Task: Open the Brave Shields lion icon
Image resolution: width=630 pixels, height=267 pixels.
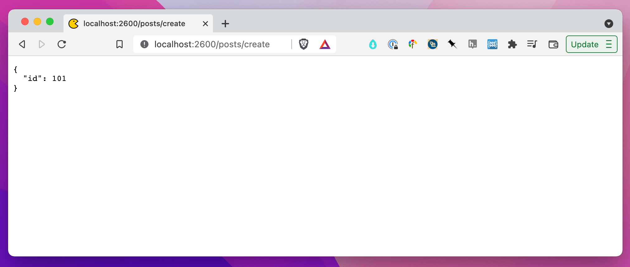Action: pyautogui.click(x=303, y=44)
